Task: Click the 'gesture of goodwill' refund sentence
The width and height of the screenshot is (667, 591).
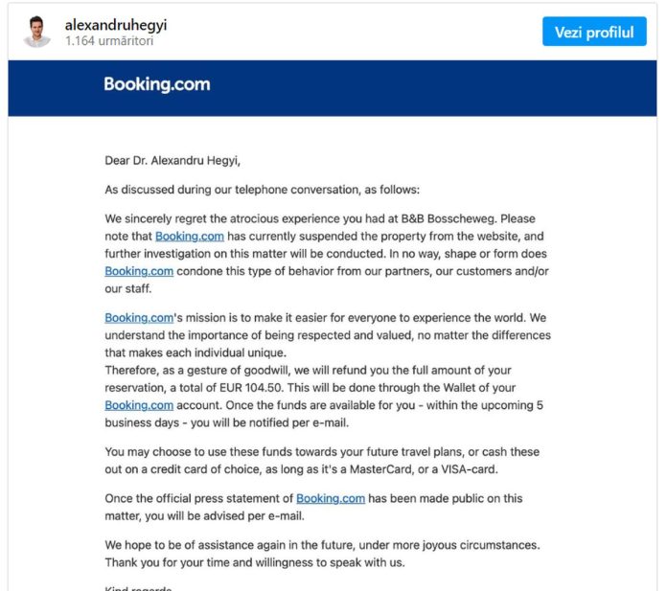Action: (x=308, y=371)
